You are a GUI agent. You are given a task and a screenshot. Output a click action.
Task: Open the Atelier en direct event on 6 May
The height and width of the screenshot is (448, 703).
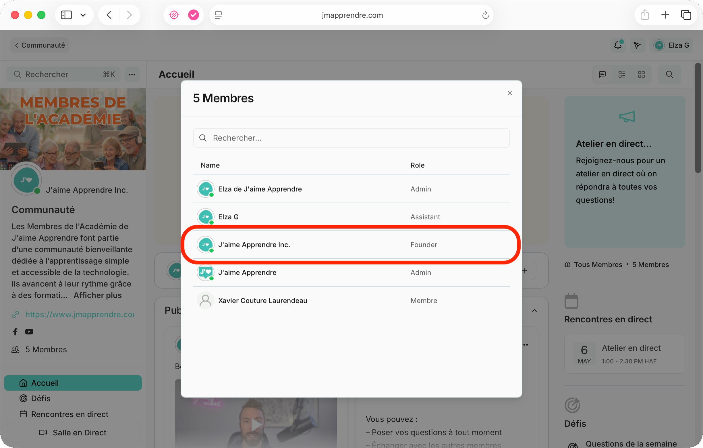point(625,354)
